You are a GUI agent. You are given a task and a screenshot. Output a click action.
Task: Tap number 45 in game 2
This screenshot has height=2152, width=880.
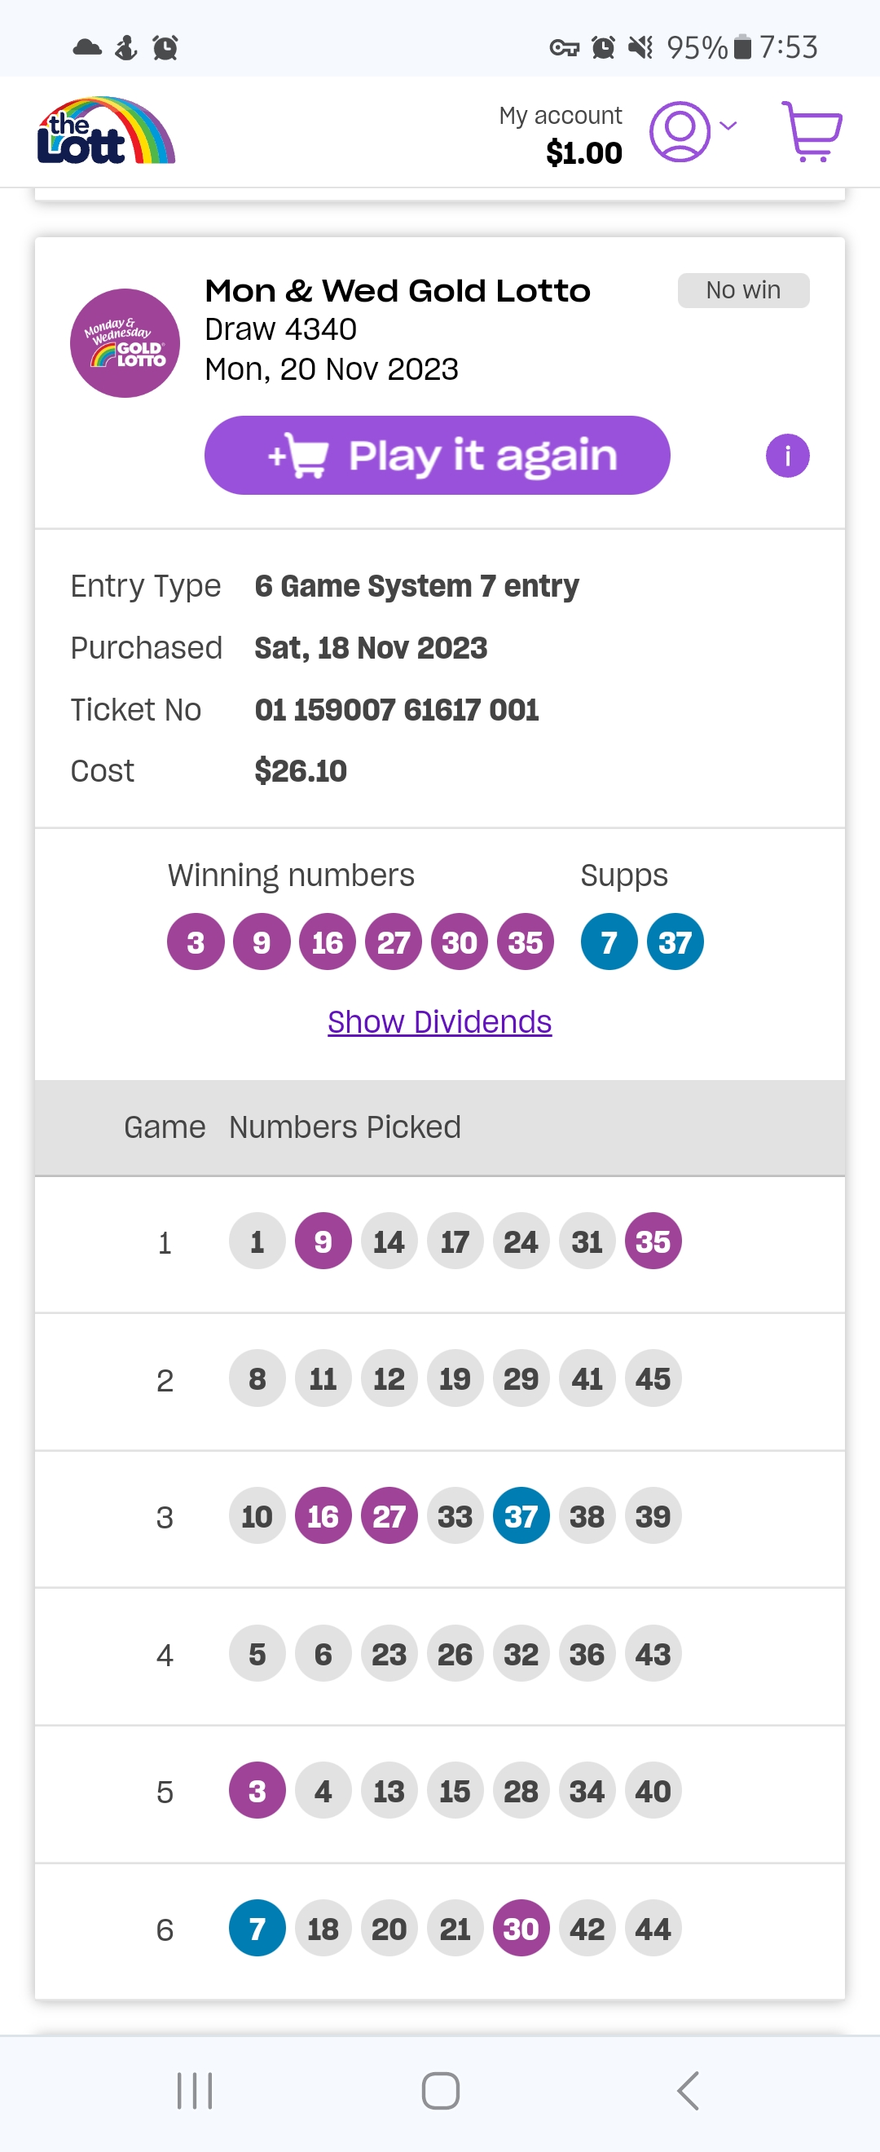pos(653,1378)
